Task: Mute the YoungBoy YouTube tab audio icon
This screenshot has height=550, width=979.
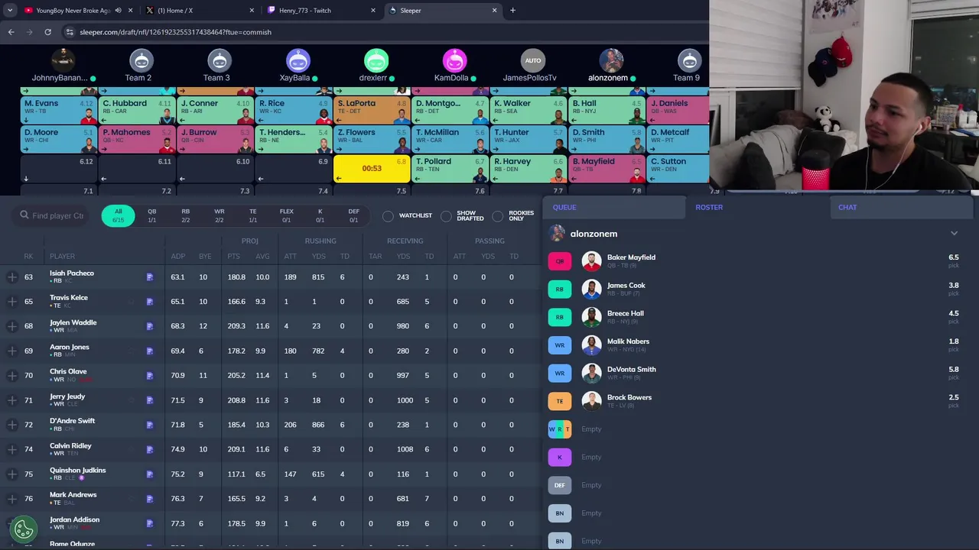Action: click(118, 11)
